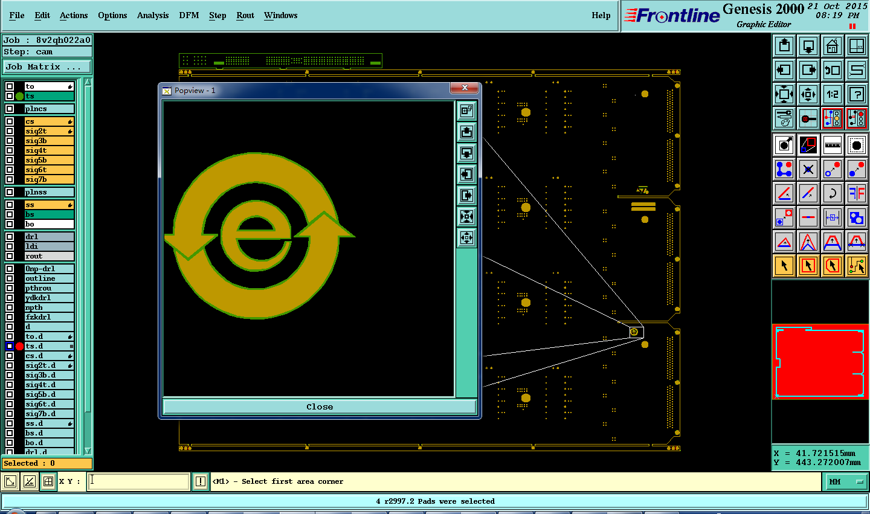Click the layer list scroll up arrow
The height and width of the screenshot is (514, 870).
tap(88, 82)
